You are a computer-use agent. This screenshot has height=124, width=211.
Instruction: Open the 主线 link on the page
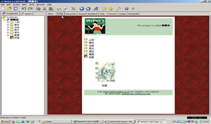click(x=91, y=45)
